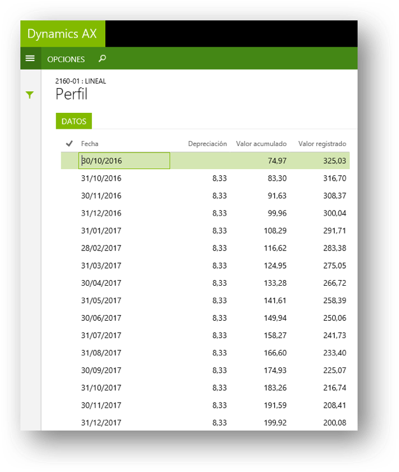Select the 30/11/2017 date cell
The image size is (399, 472).
(x=101, y=405)
